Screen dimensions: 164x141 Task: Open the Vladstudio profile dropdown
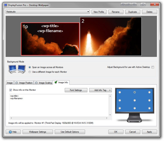coord(48,12)
